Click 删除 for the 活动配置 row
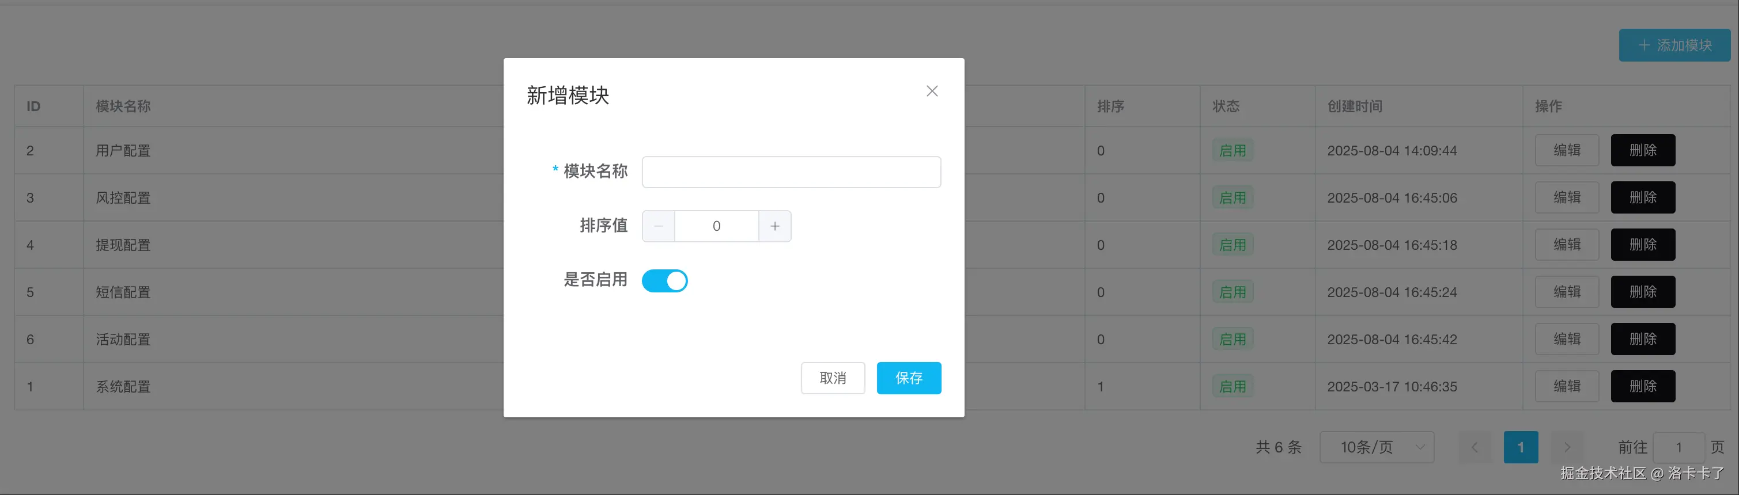The height and width of the screenshot is (495, 1739). point(1642,339)
